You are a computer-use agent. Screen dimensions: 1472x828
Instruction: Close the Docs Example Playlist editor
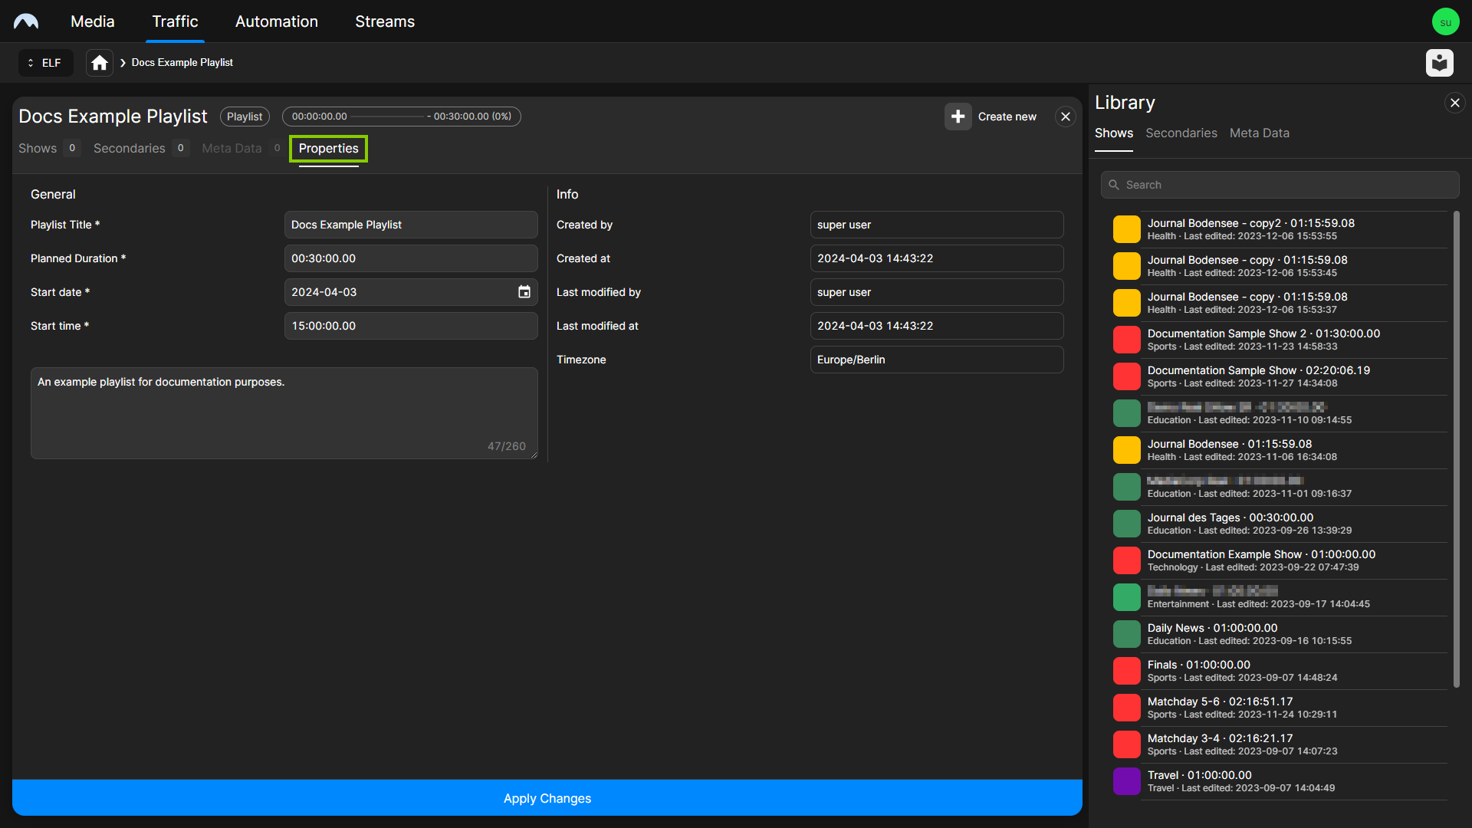1065,117
